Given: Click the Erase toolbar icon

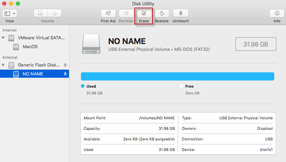Looking at the screenshot, I should [x=144, y=13].
